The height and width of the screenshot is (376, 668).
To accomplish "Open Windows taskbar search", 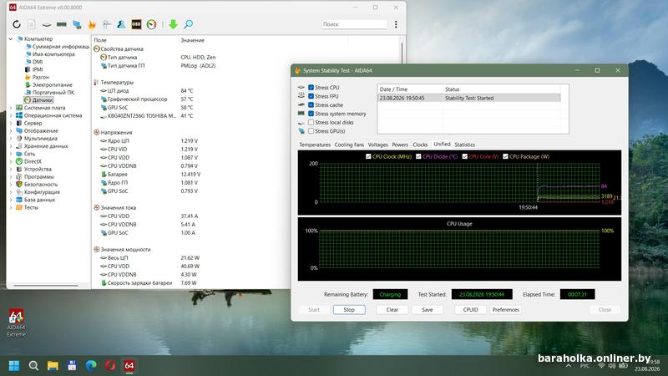I will [33, 365].
